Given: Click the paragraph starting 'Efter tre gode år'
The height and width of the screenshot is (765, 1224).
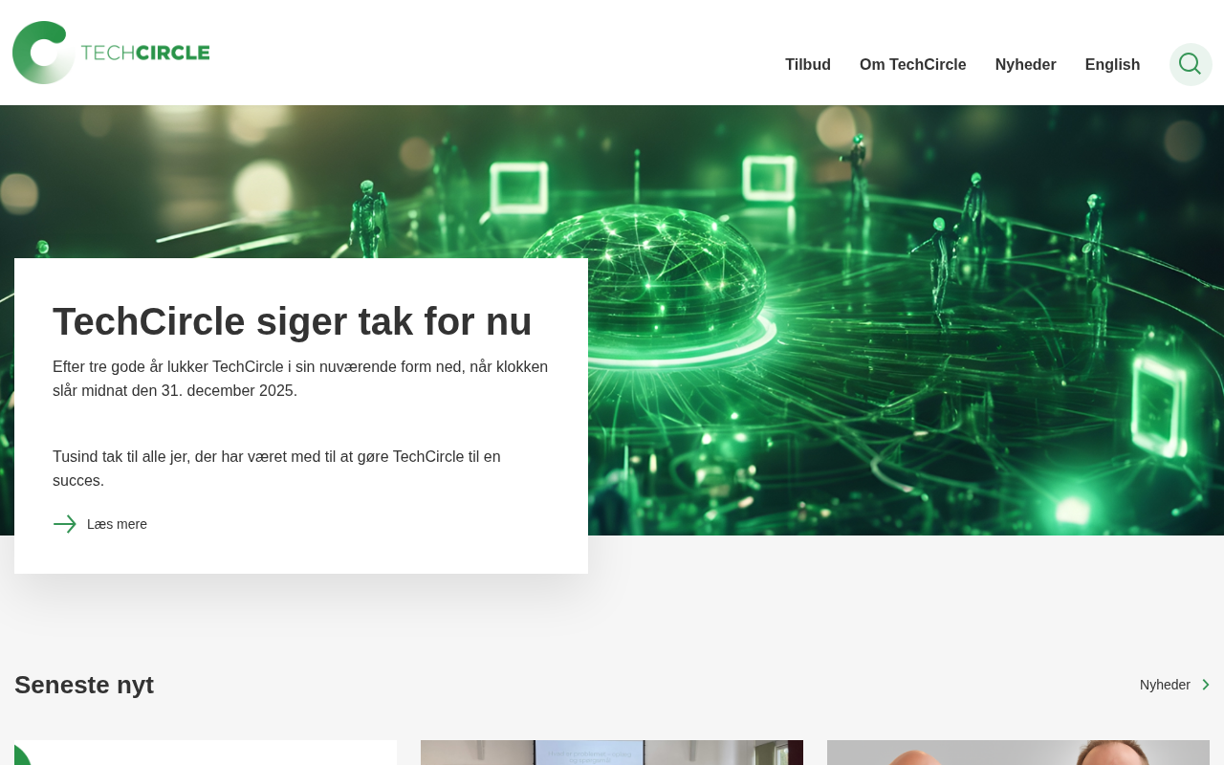Looking at the screenshot, I should tap(300, 379).
